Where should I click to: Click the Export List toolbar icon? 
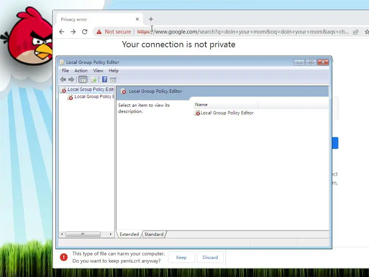pyautogui.click(x=94, y=80)
